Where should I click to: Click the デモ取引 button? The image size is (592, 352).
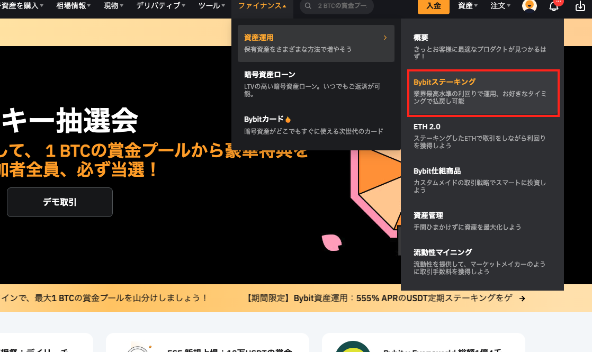pyautogui.click(x=60, y=202)
